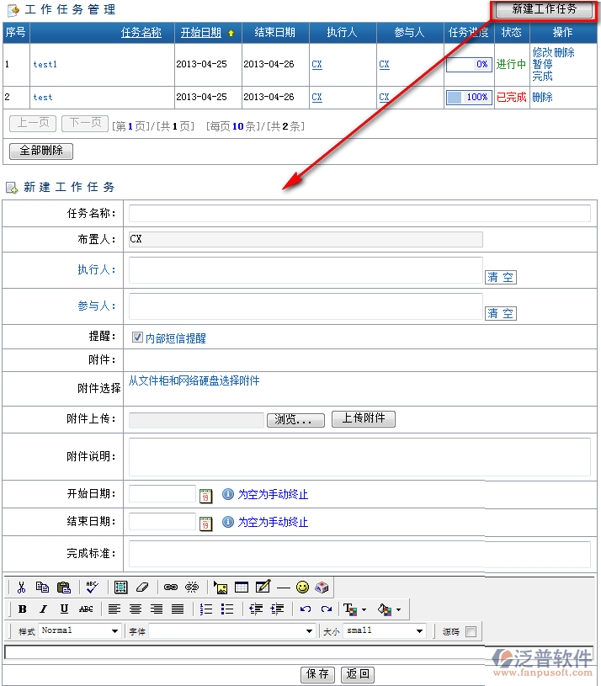The height and width of the screenshot is (686, 601).
Task: Apply strikethrough formatting
Action: pyautogui.click(x=86, y=609)
